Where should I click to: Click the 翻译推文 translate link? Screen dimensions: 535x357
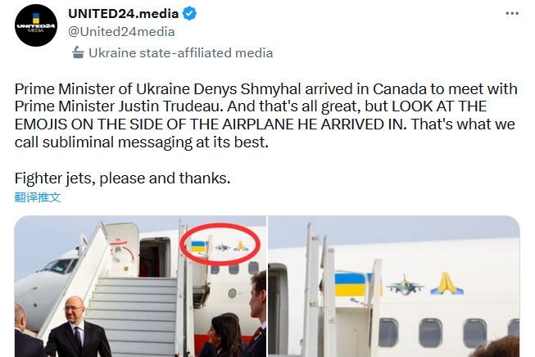point(38,197)
